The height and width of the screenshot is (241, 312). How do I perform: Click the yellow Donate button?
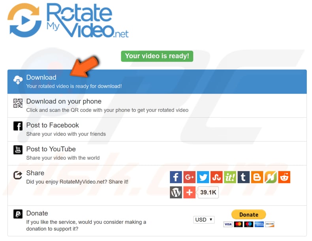[x=248, y=215]
